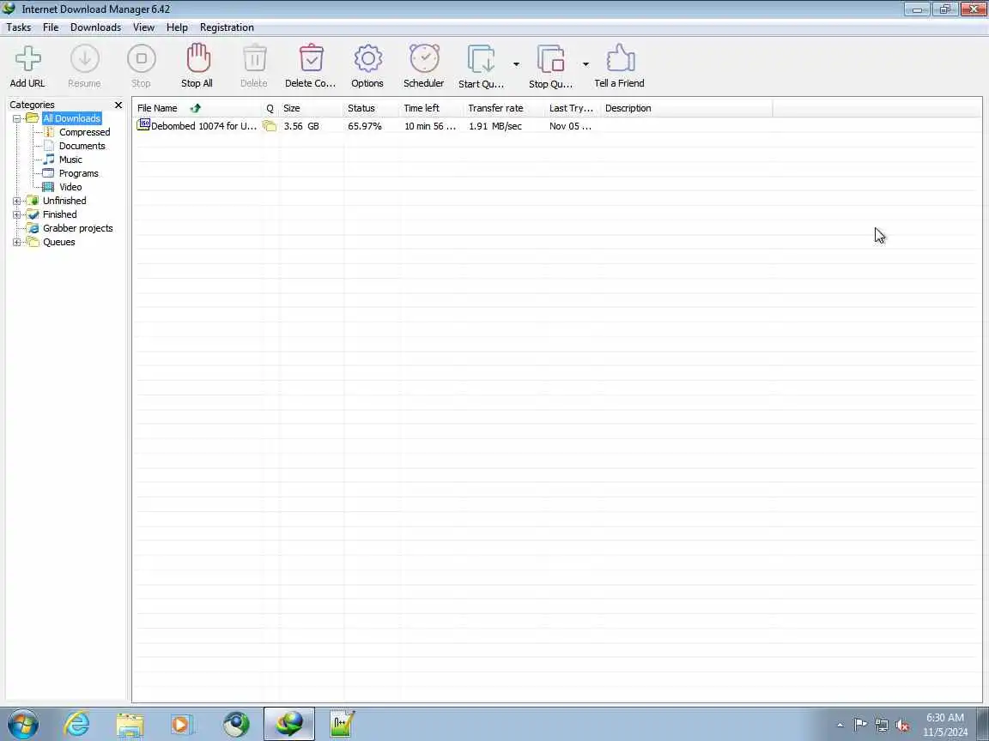The height and width of the screenshot is (741, 989).
Task: Open the Tasks menu
Action: tap(18, 27)
